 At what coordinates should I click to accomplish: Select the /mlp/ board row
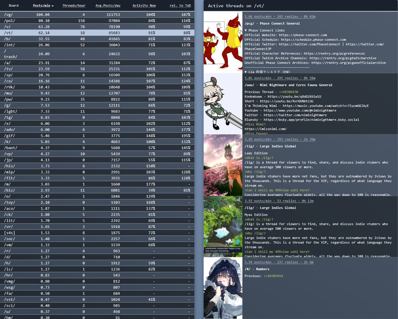click(x=97, y=172)
